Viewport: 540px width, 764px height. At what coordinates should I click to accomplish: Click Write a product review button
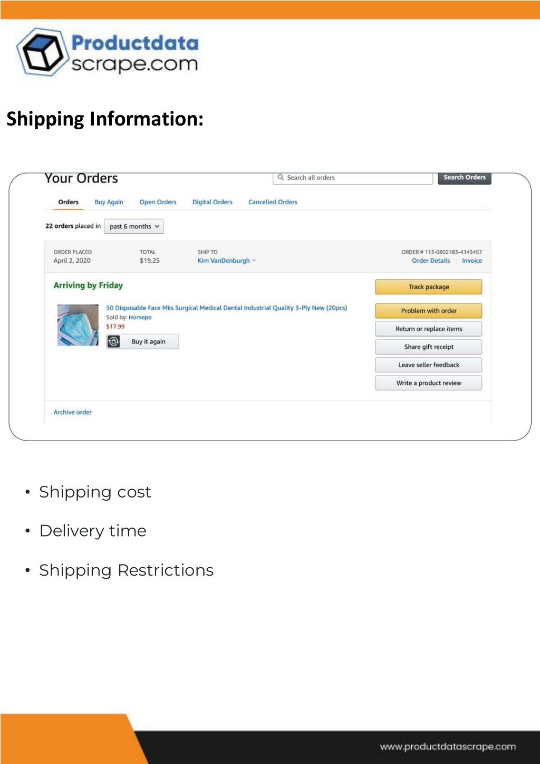pos(429,383)
